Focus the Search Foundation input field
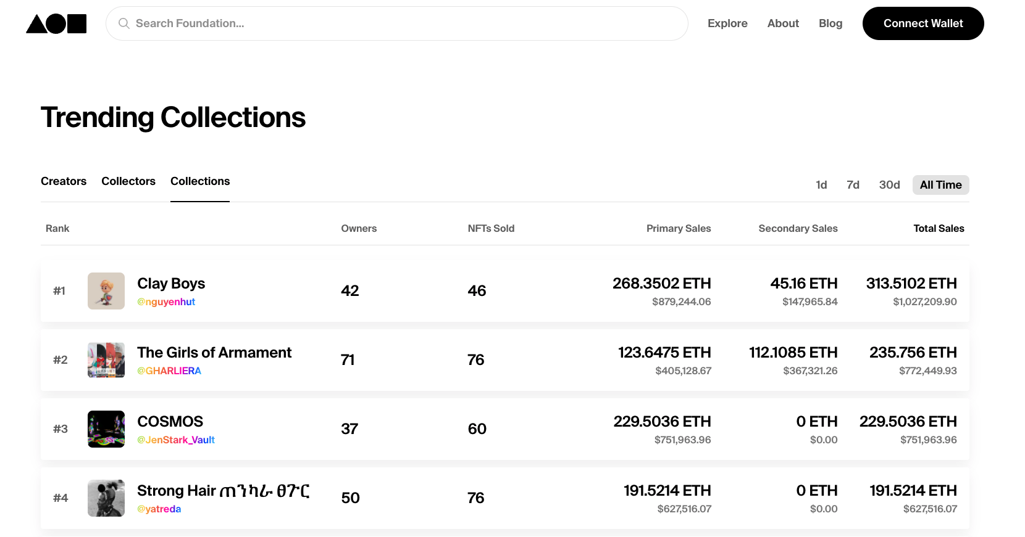The image size is (1025, 537). (397, 23)
